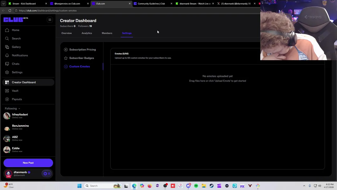Open the browser tab search dropdown
Image resolution: width=337 pixels, height=190 pixels.
tap(3, 4)
